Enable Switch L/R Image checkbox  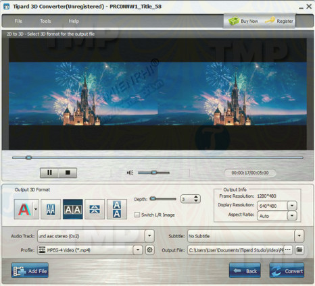(x=137, y=214)
